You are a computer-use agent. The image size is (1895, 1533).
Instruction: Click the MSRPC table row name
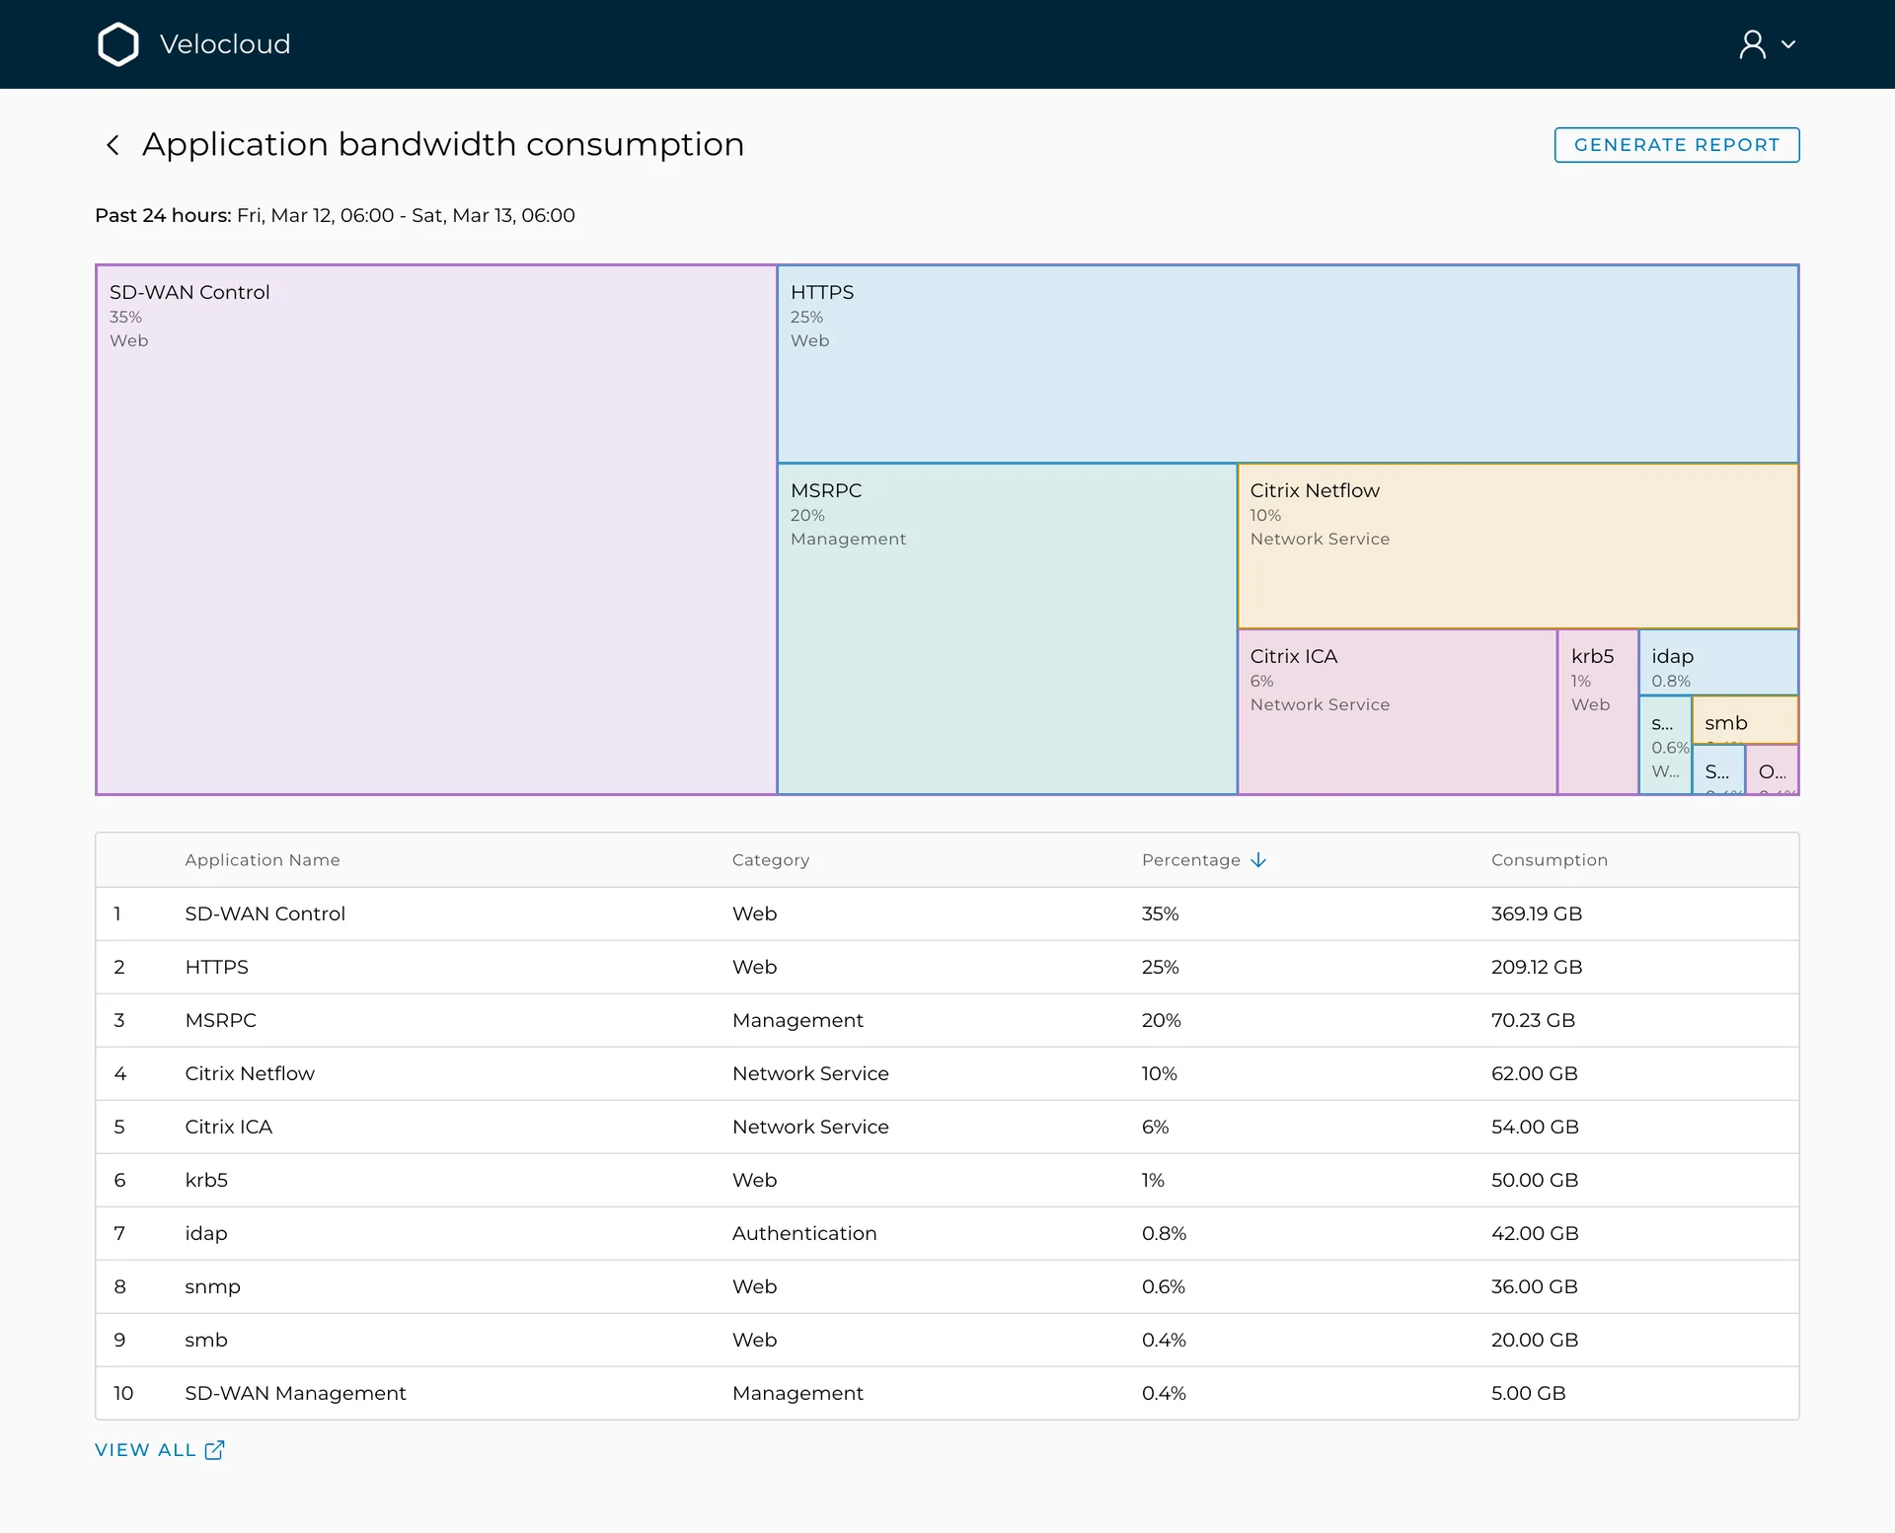(221, 1020)
